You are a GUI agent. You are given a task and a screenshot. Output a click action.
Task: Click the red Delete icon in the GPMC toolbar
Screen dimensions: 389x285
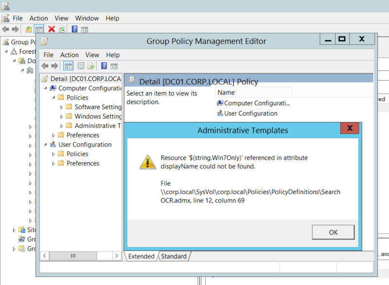pos(51,29)
